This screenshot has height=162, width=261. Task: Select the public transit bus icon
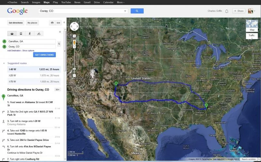21,34
